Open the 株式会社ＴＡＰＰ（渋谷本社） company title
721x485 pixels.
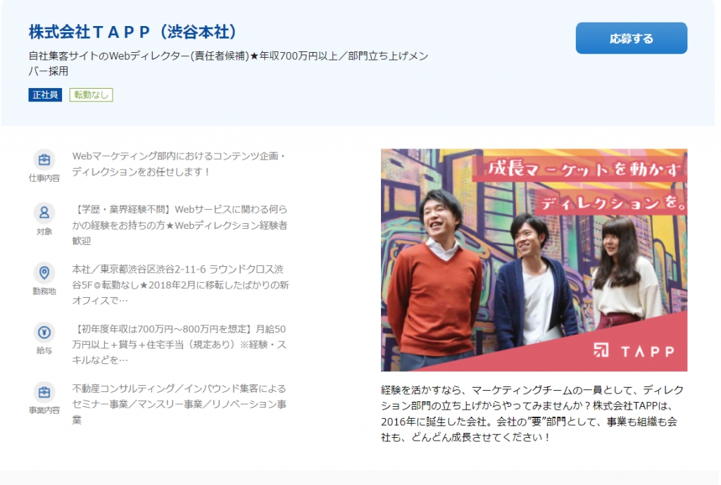click(132, 32)
